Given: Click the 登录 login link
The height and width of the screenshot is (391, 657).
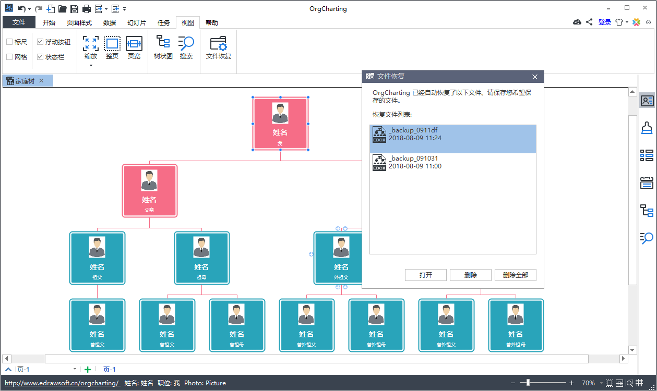Looking at the screenshot, I should click(605, 22).
